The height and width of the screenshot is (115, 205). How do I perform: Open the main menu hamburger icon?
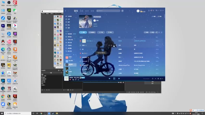point(153,10)
